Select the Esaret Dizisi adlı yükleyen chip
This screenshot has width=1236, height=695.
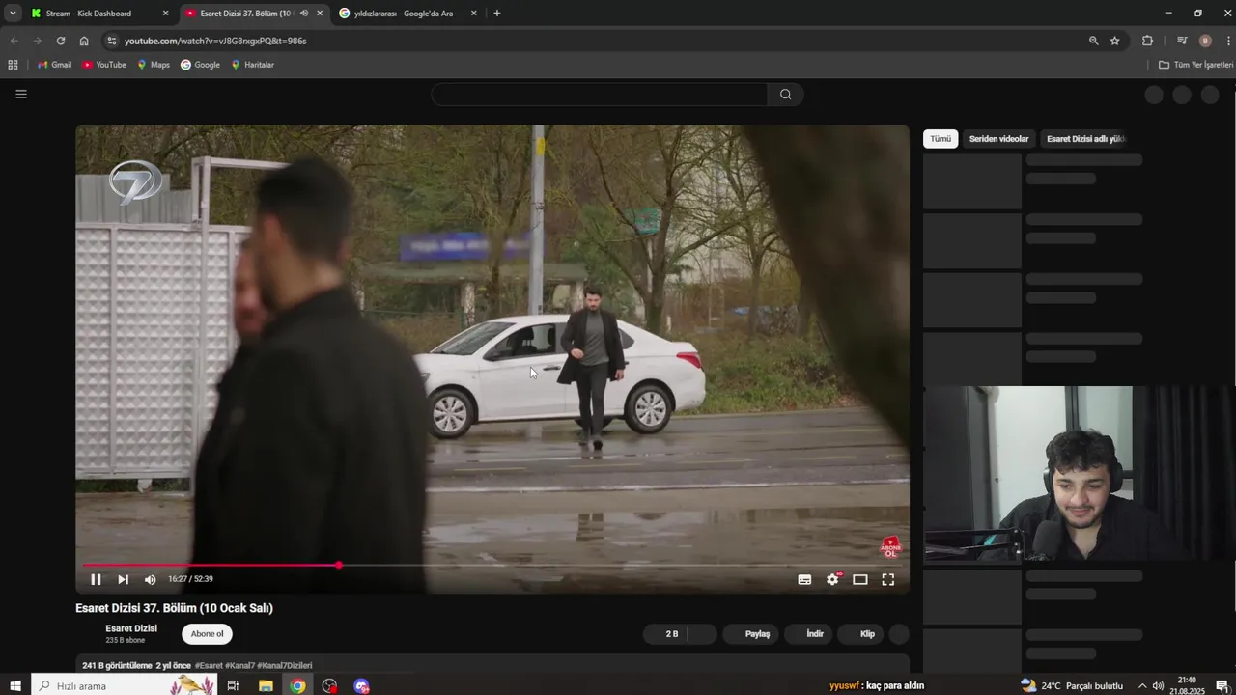1085,139
